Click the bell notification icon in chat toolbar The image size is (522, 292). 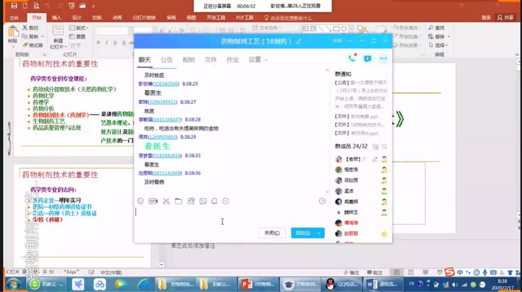[x=214, y=201]
